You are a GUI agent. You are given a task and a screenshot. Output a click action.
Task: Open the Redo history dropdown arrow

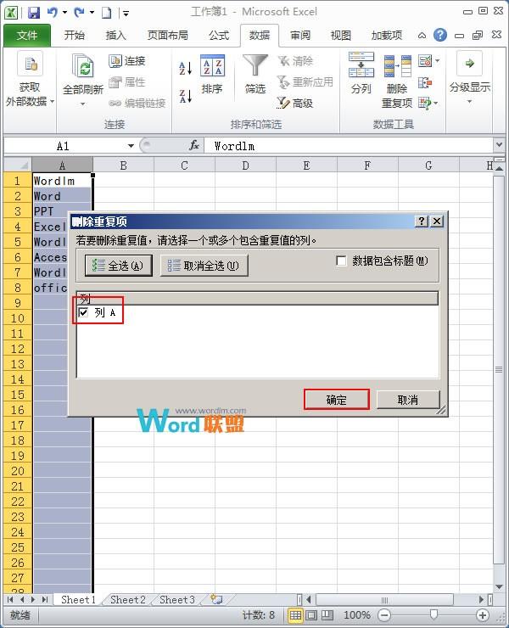[x=92, y=13]
